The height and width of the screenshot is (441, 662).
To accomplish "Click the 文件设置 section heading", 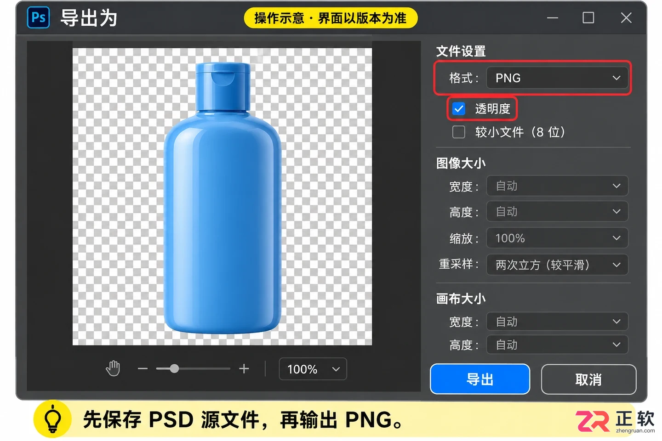I will [461, 51].
